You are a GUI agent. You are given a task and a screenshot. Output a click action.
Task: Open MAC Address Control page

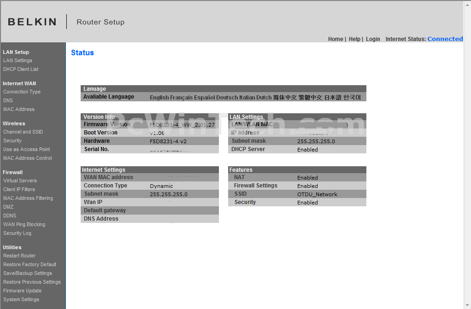coord(28,157)
